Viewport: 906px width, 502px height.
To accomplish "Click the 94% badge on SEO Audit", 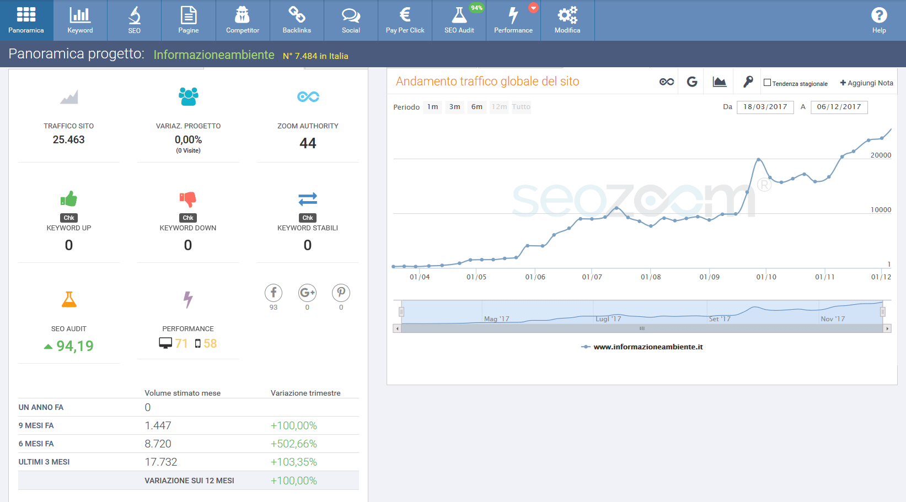I will click(476, 8).
